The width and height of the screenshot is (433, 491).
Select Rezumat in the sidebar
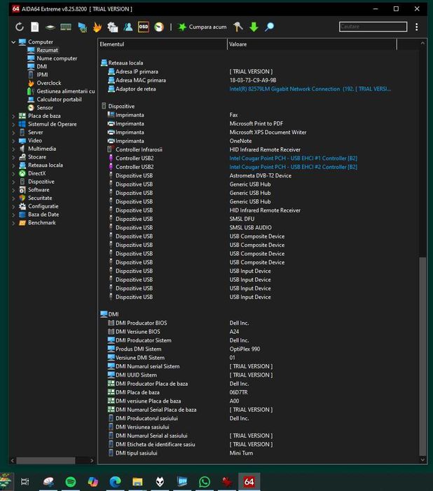coord(47,50)
